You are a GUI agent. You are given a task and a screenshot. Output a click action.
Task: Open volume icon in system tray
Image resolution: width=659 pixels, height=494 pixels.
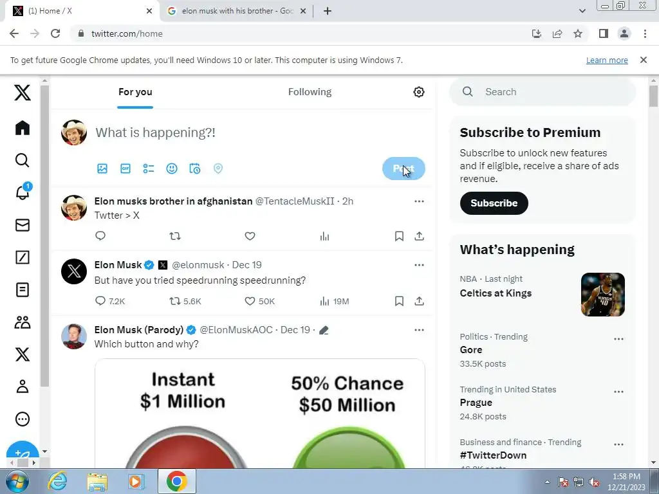click(594, 482)
